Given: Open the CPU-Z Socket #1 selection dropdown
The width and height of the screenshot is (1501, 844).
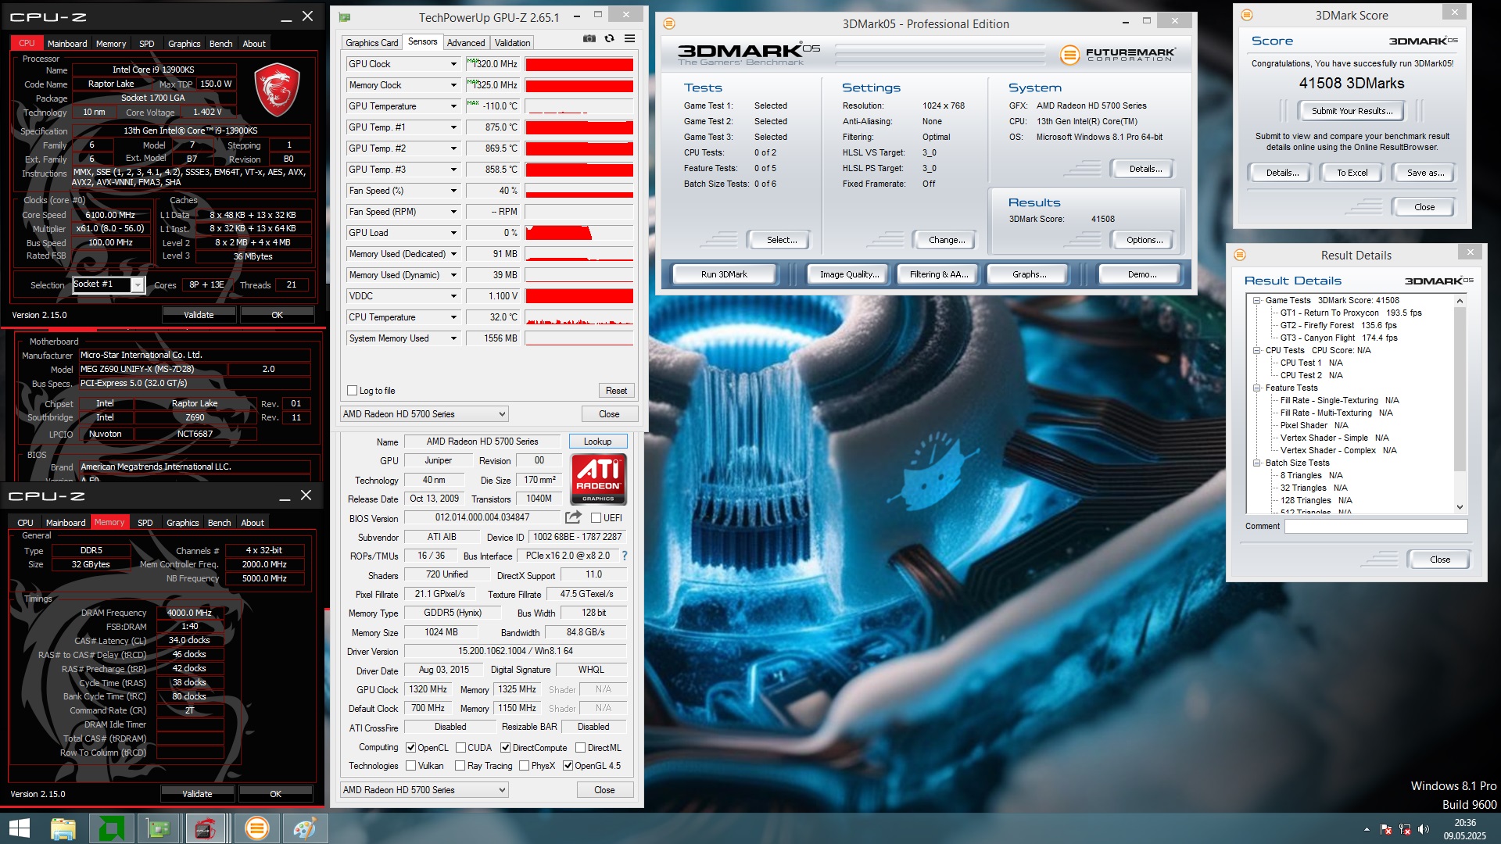Looking at the screenshot, I should [x=138, y=285].
